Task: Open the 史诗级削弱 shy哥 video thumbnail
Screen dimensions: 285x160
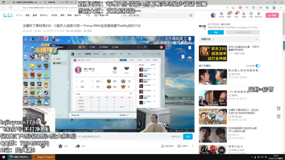Action: click(x=213, y=135)
